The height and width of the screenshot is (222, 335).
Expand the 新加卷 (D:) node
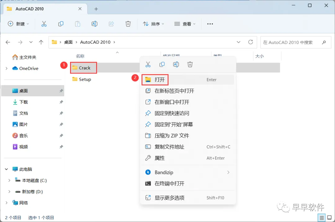click(9, 192)
